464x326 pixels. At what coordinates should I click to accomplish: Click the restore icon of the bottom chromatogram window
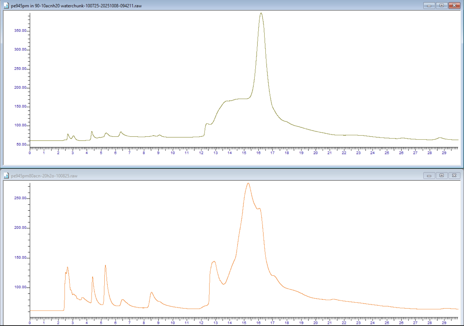441,176
